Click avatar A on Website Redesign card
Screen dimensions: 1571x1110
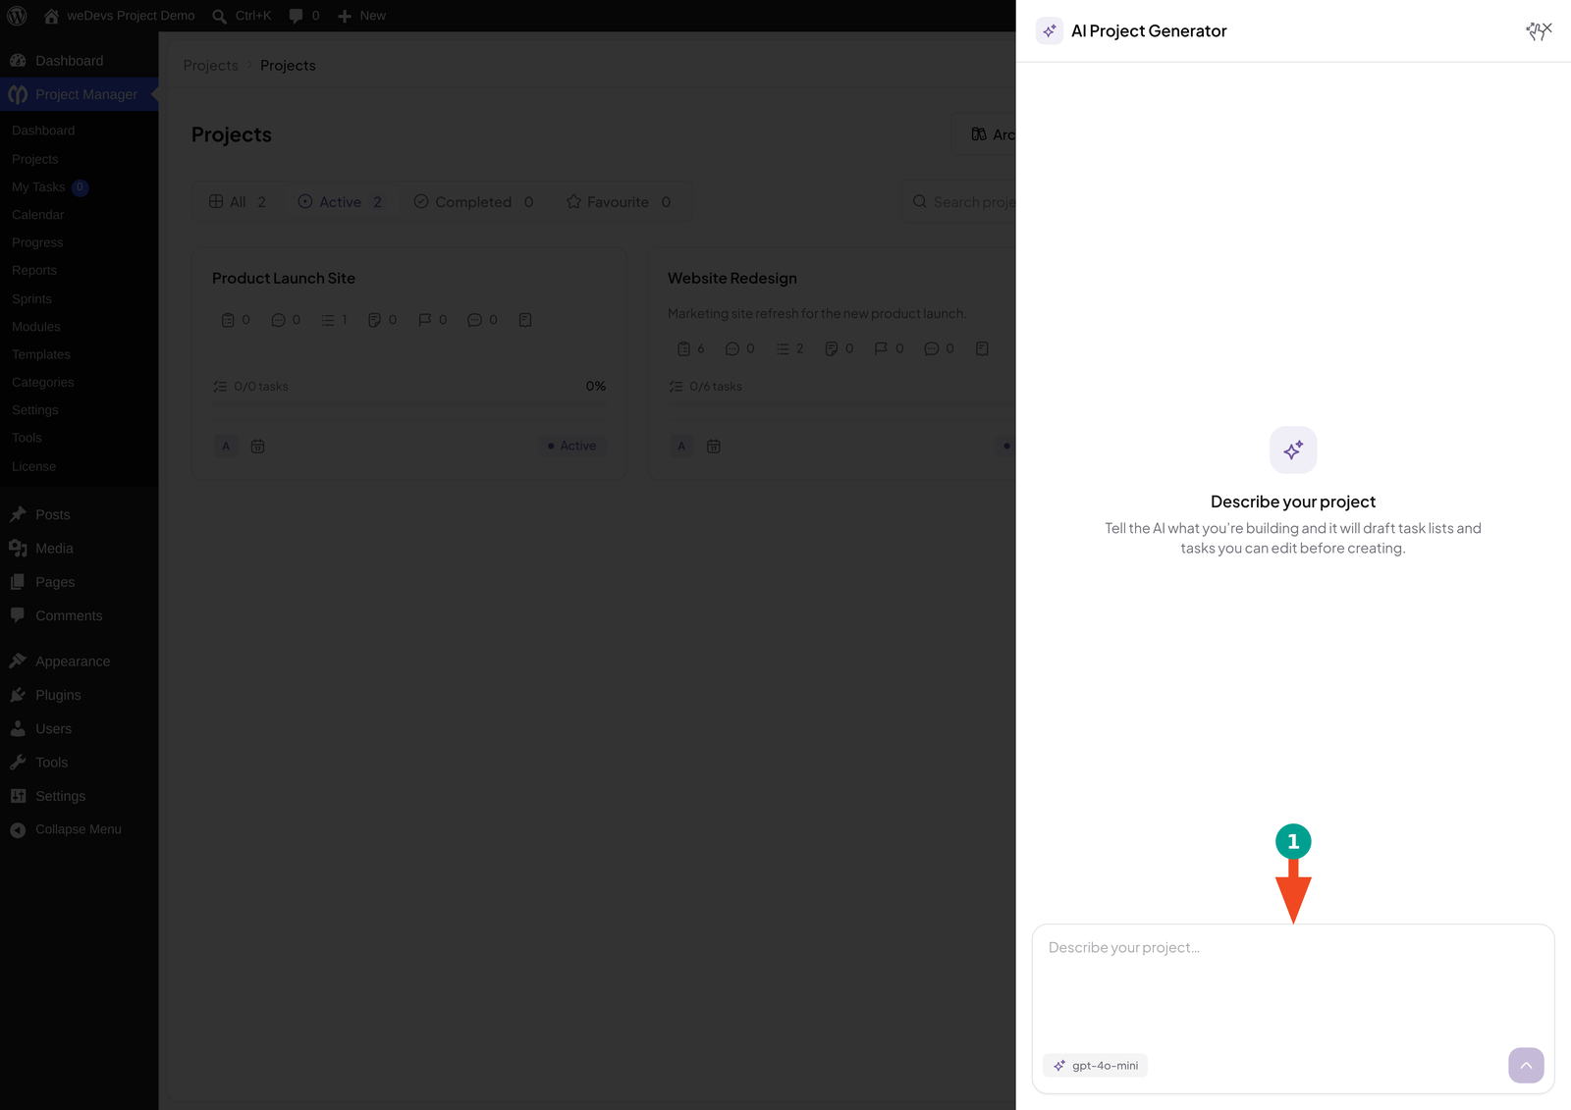coord(681,446)
